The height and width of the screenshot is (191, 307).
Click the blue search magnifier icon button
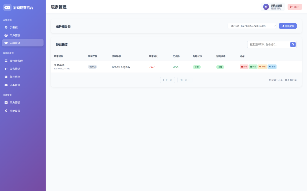[293, 45]
